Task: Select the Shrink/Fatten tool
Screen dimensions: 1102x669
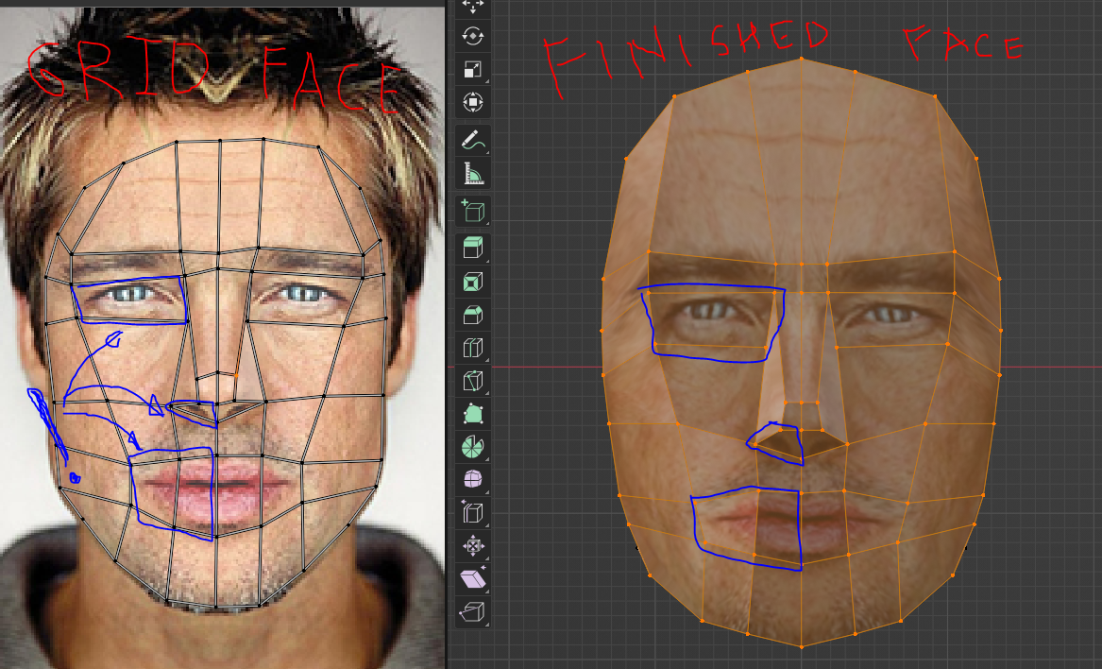Action: coord(473,546)
